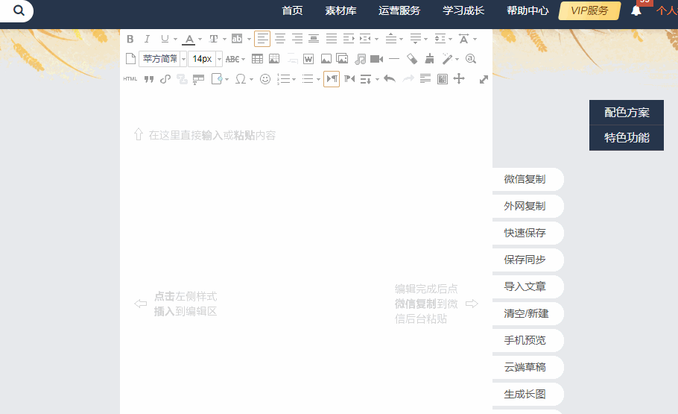Viewport: 678px width, 414px height.
Task: Click the 微信复制 button
Action: click(x=525, y=179)
